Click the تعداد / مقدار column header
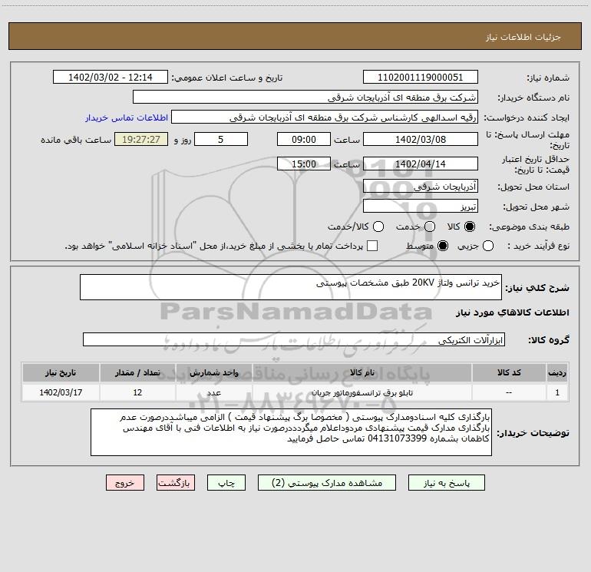Screen dimensions: 591x572 tap(137, 372)
